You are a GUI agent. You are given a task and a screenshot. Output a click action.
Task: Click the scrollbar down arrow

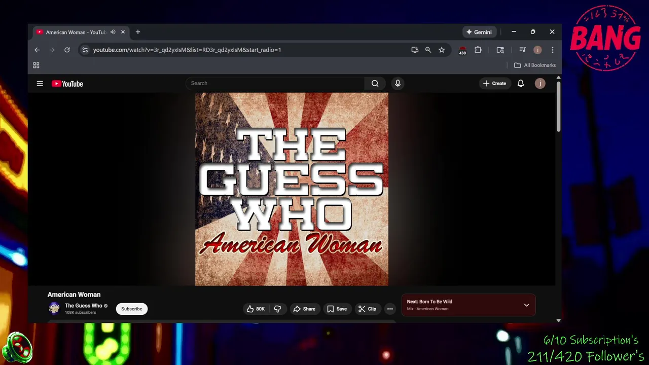pos(558,320)
